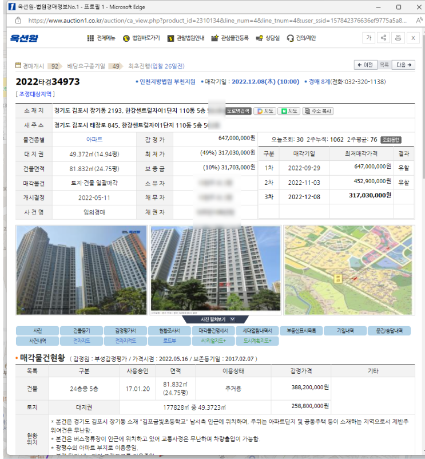Image resolution: width=425 pixels, height=459 pixels.
Task: Open the 로드뷰 tab
Action: pyautogui.click(x=169, y=341)
